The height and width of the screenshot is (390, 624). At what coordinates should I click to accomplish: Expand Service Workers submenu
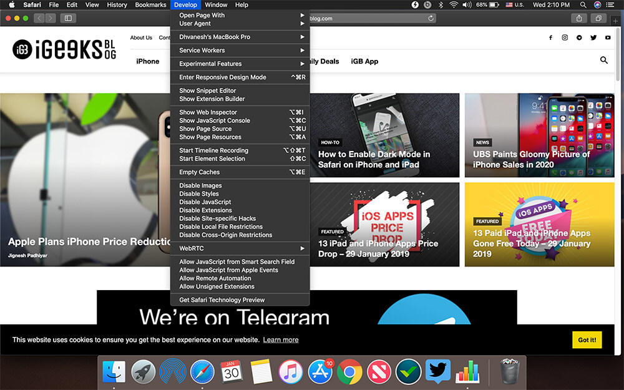240,51
